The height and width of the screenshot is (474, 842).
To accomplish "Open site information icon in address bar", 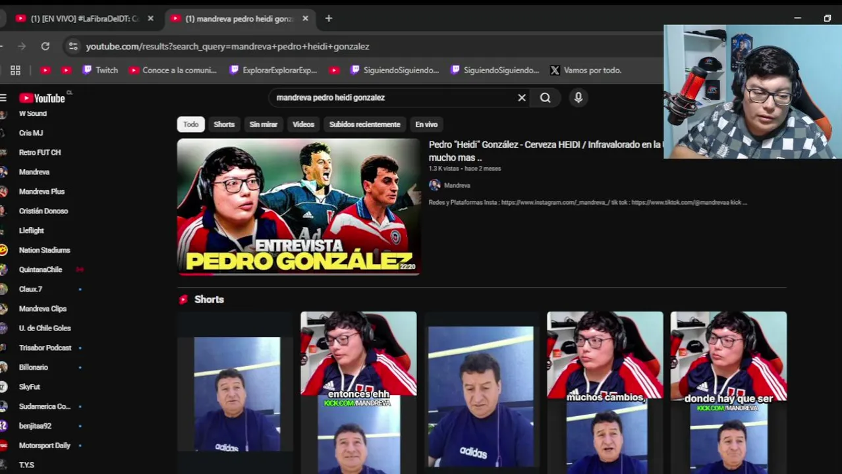I will tap(73, 46).
